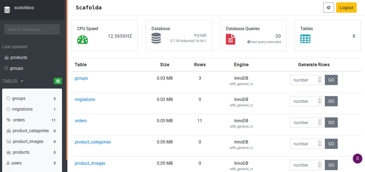
Task: Click GO button in the product_images row
Action: (x=331, y=165)
